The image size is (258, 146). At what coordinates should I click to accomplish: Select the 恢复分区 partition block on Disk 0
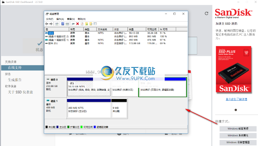[x=125, y=87]
